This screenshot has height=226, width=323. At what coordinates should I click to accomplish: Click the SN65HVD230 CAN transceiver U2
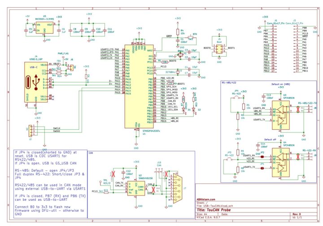(x=136, y=188)
